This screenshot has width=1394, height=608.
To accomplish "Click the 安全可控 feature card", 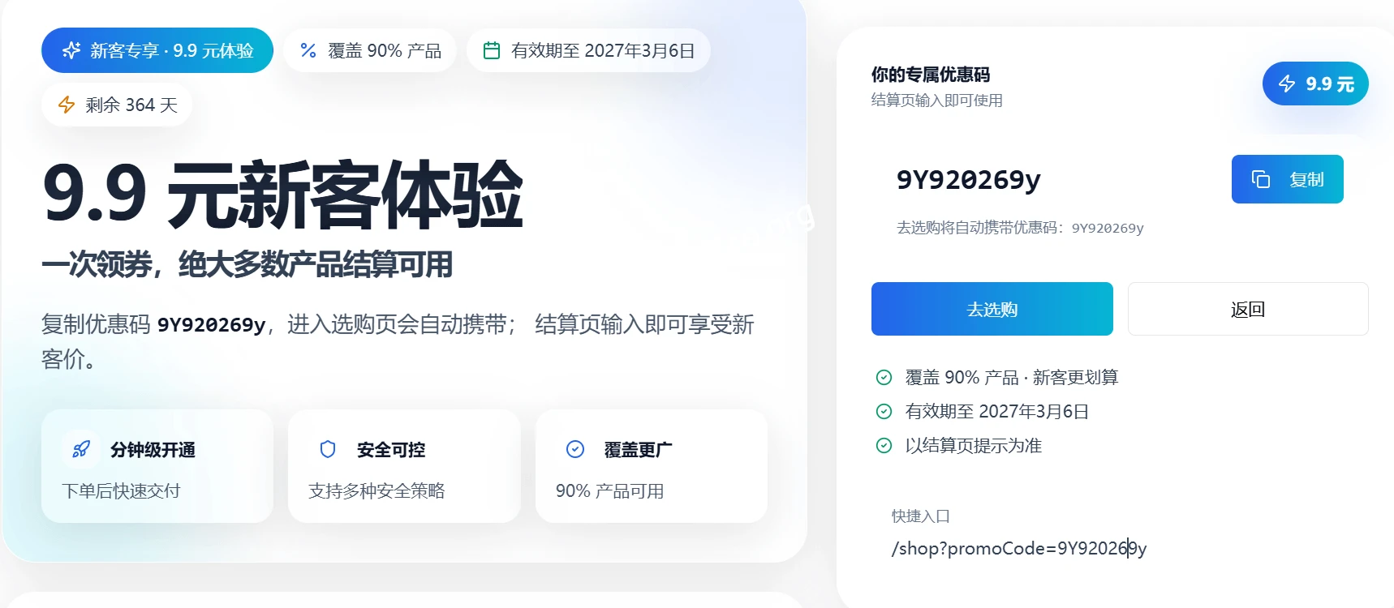I will click(x=404, y=466).
